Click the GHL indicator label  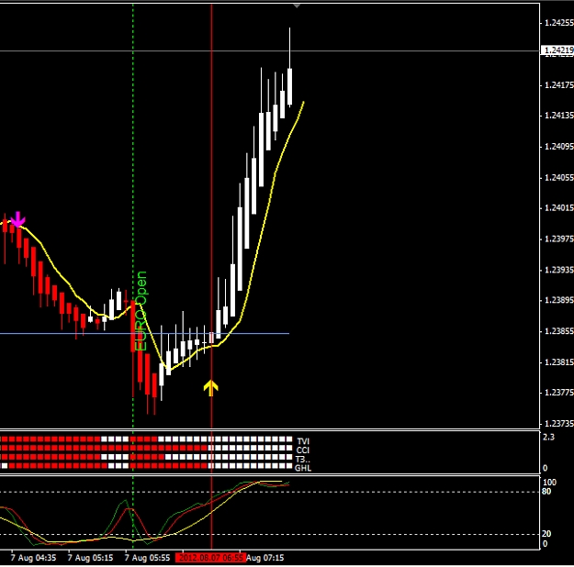[303, 468]
